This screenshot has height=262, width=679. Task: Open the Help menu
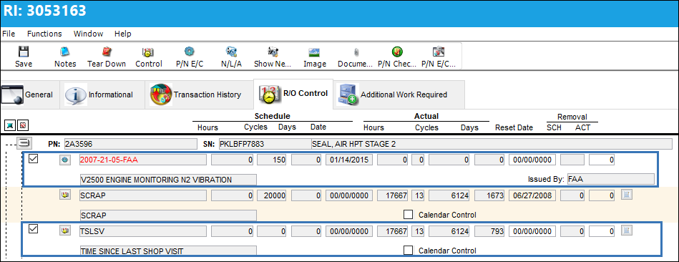click(123, 34)
